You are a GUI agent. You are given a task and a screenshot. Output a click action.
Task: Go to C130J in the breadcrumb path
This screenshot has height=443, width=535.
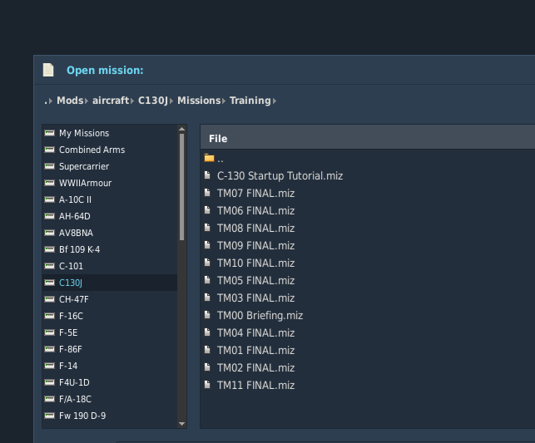pos(153,101)
